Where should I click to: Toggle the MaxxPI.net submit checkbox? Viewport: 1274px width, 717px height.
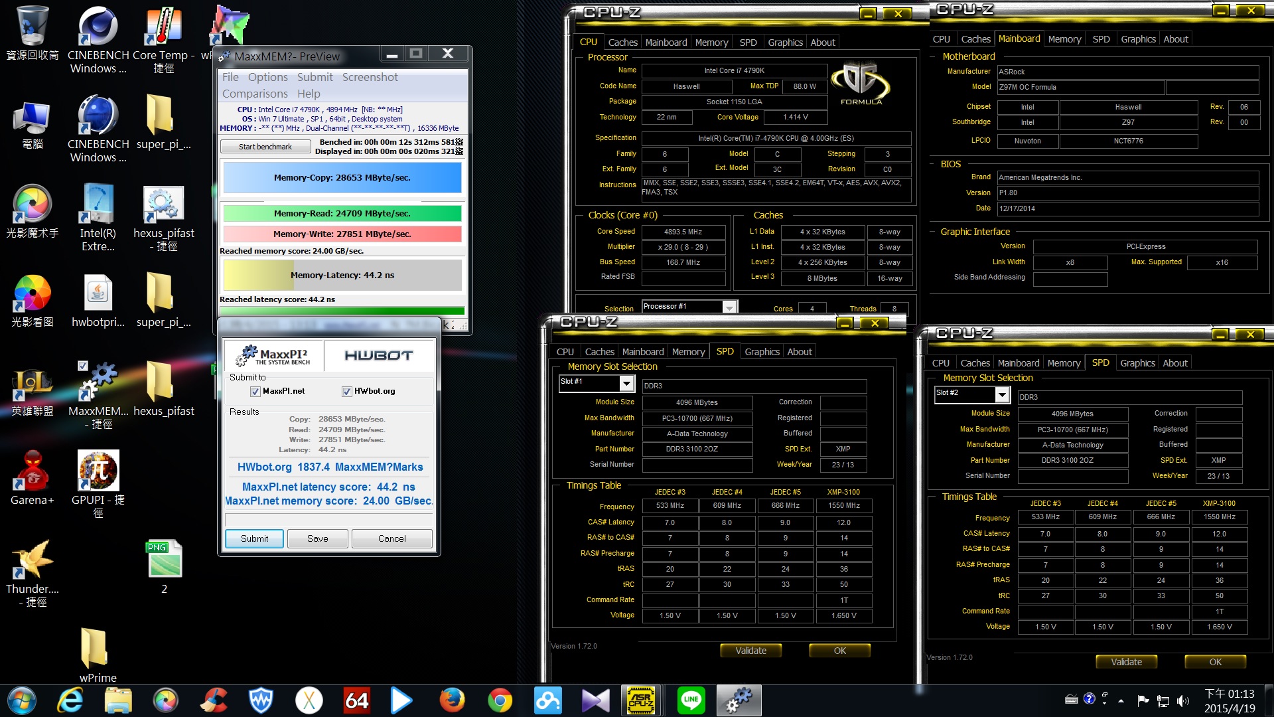pos(255,392)
